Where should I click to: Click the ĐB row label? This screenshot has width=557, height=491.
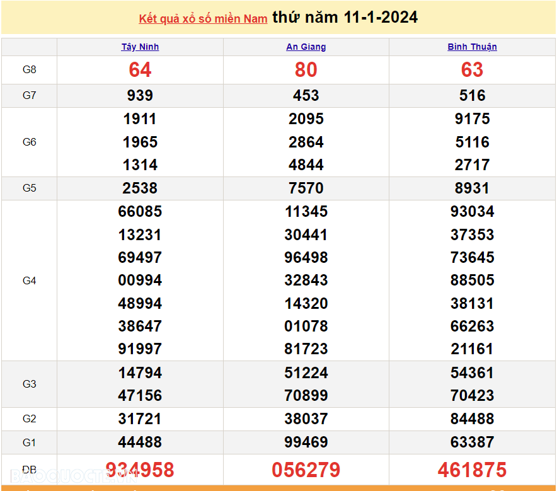click(29, 470)
